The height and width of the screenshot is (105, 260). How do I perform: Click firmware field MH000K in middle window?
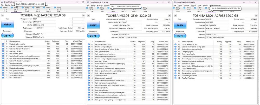[x=130, y=19]
